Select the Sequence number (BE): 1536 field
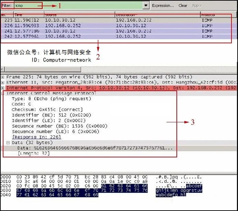 click(59, 126)
